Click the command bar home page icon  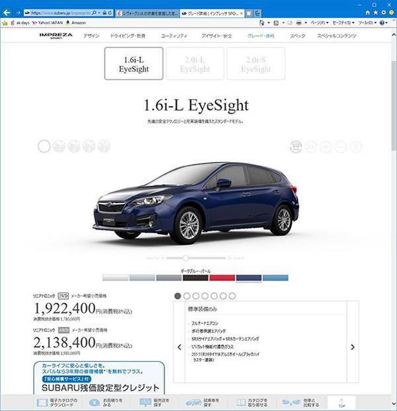(261, 23)
